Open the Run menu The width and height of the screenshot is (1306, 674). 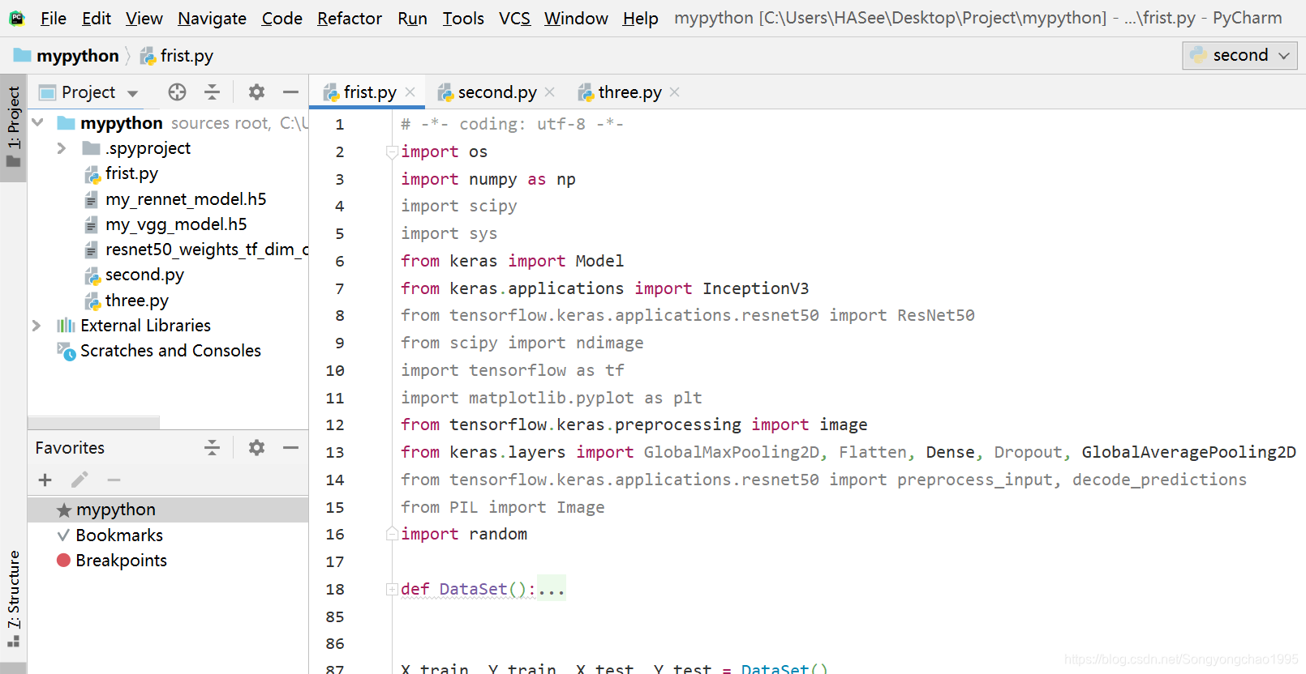(x=412, y=18)
